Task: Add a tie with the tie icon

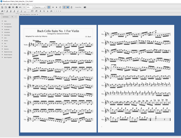Action: [x=32, y=11]
